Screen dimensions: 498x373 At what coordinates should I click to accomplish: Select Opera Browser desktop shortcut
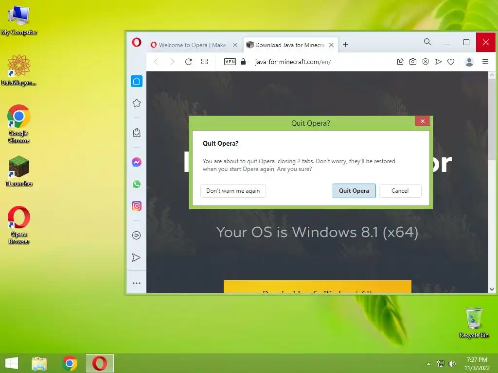coord(19,225)
